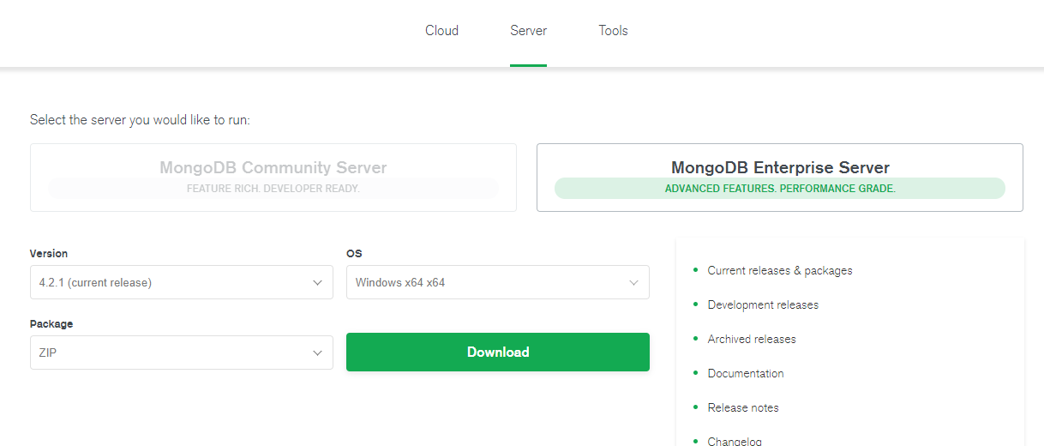Image resolution: width=1044 pixels, height=446 pixels.
Task: Open Archived releases link
Action: (752, 339)
